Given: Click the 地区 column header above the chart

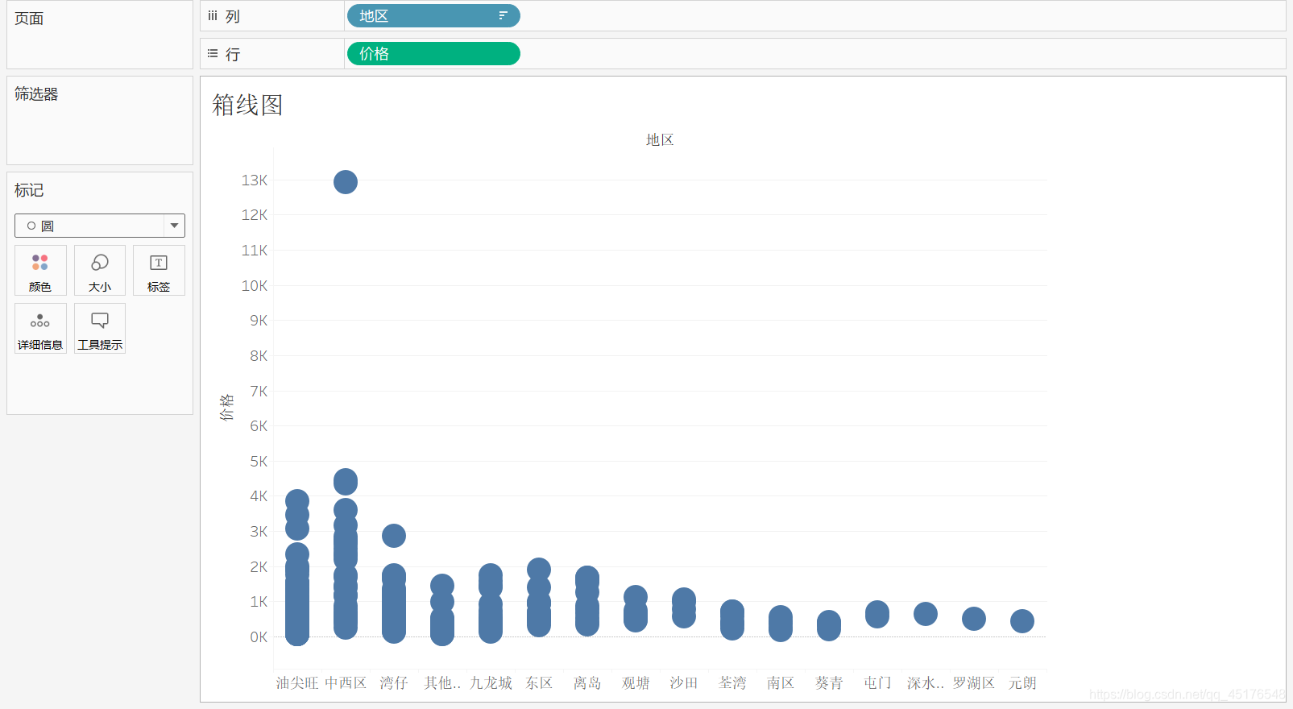Looking at the screenshot, I should click(660, 139).
